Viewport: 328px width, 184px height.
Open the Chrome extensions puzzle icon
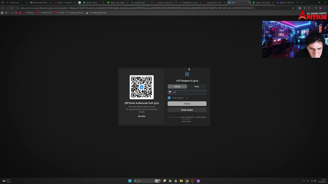tap(309, 8)
